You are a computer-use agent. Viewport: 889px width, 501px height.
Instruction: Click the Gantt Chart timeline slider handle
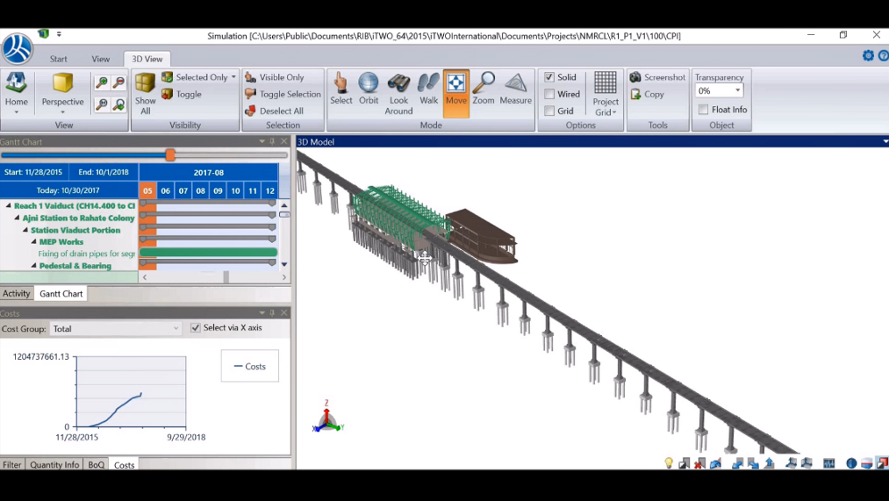pyautogui.click(x=170, y=155)
